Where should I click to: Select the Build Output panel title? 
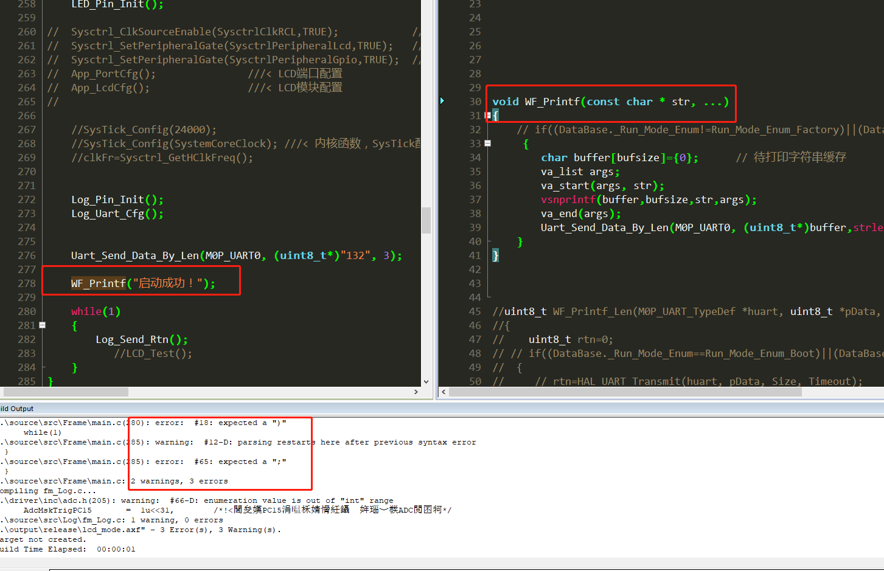pos(17,409)
